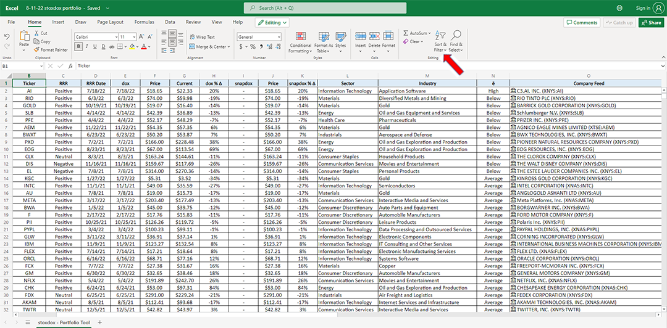Click the Paste clipboard icon
Screen dimensions: 667x328
[24, 36]
